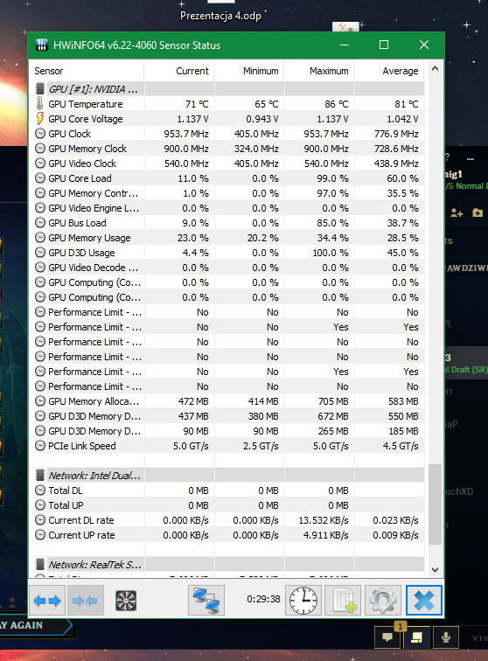Select the GPU Temperature sensor row

[227, 104]
